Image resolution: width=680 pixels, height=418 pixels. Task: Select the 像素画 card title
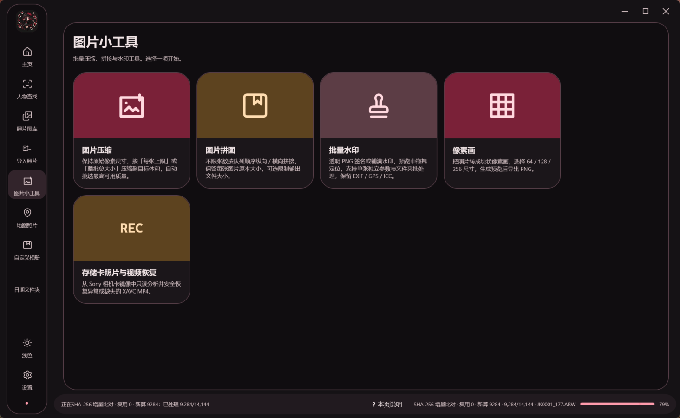464,150
